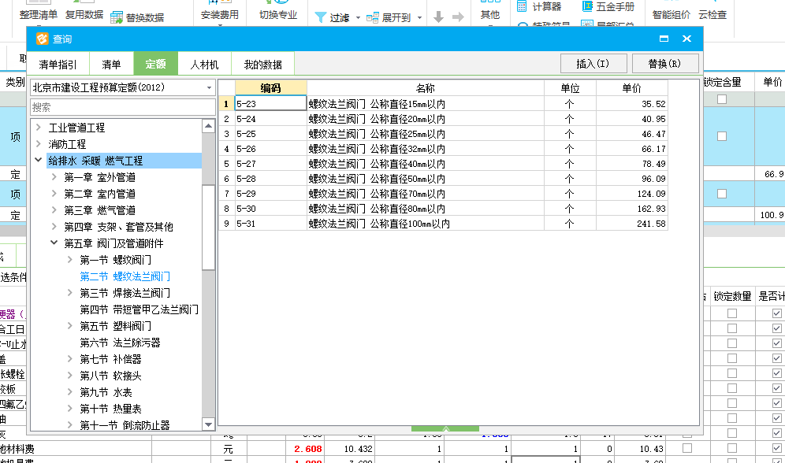785x463 pixels.
Task: Expand 第四章 支架、套管及其他 node
Action: tap(54, 227)
